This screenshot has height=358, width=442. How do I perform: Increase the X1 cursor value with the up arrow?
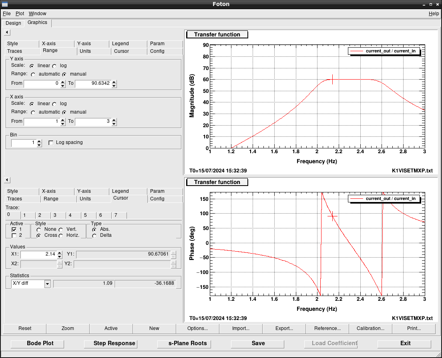point(60,252)
